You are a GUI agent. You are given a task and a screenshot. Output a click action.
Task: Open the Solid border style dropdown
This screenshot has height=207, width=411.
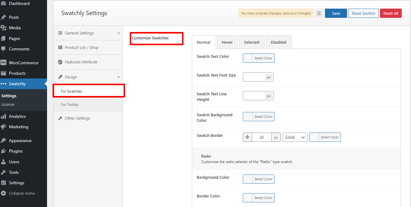pyautogui.click(x=295, y=137)
